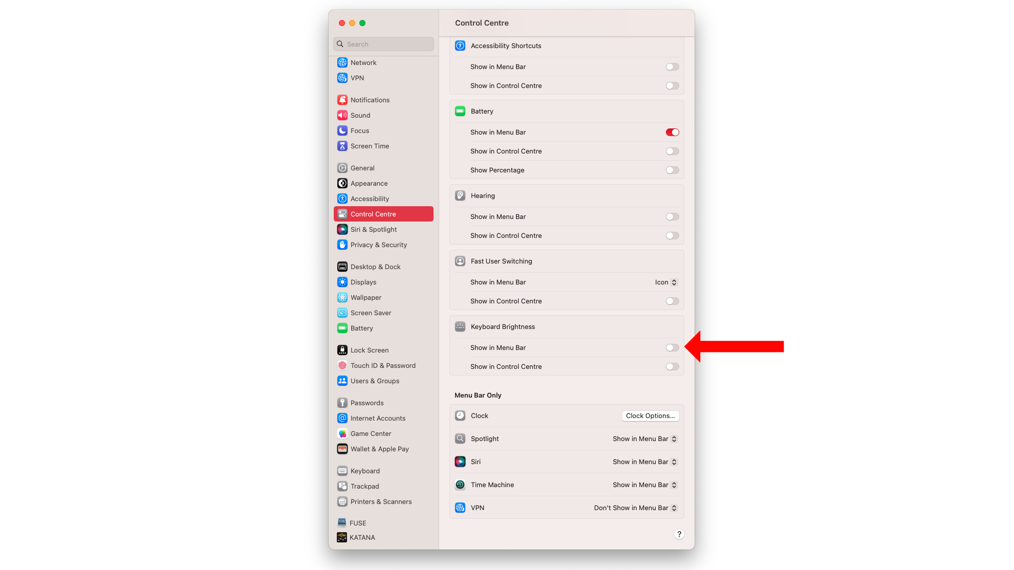Open Battery settings

click(x=361, y=328)
